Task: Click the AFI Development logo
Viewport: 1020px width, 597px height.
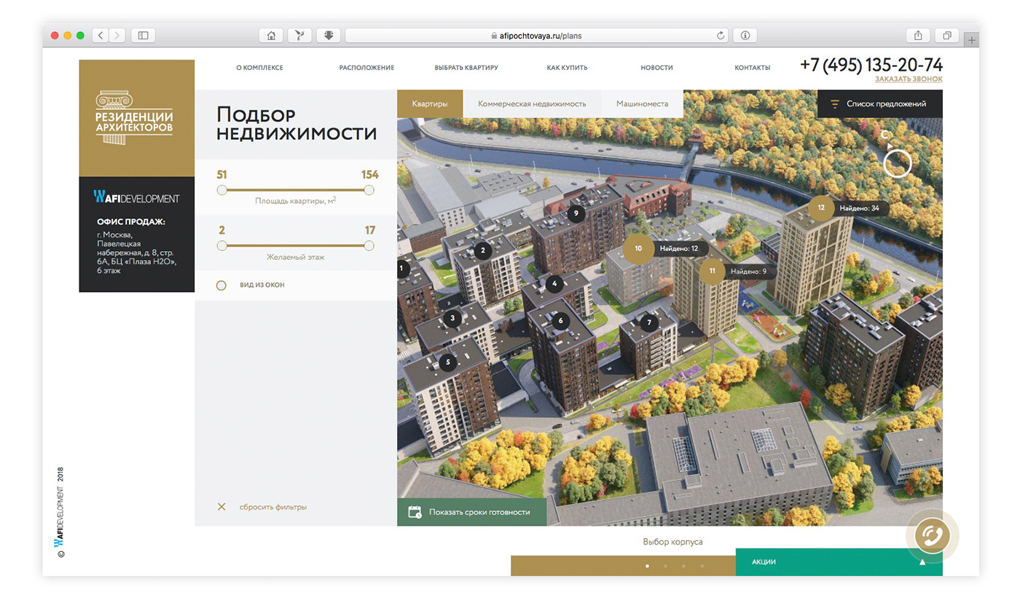Action: point(136,197)
